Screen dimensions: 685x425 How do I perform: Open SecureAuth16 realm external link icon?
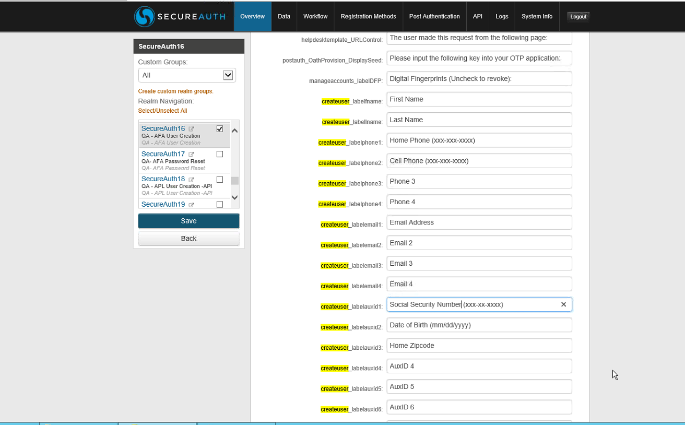pyautogui.click(x=192, y=129)
